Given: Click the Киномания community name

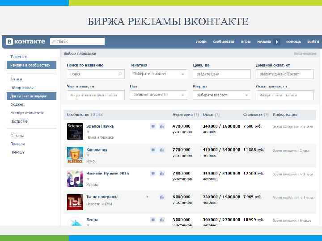Looking at the screenshot, I should pos(97,150).
